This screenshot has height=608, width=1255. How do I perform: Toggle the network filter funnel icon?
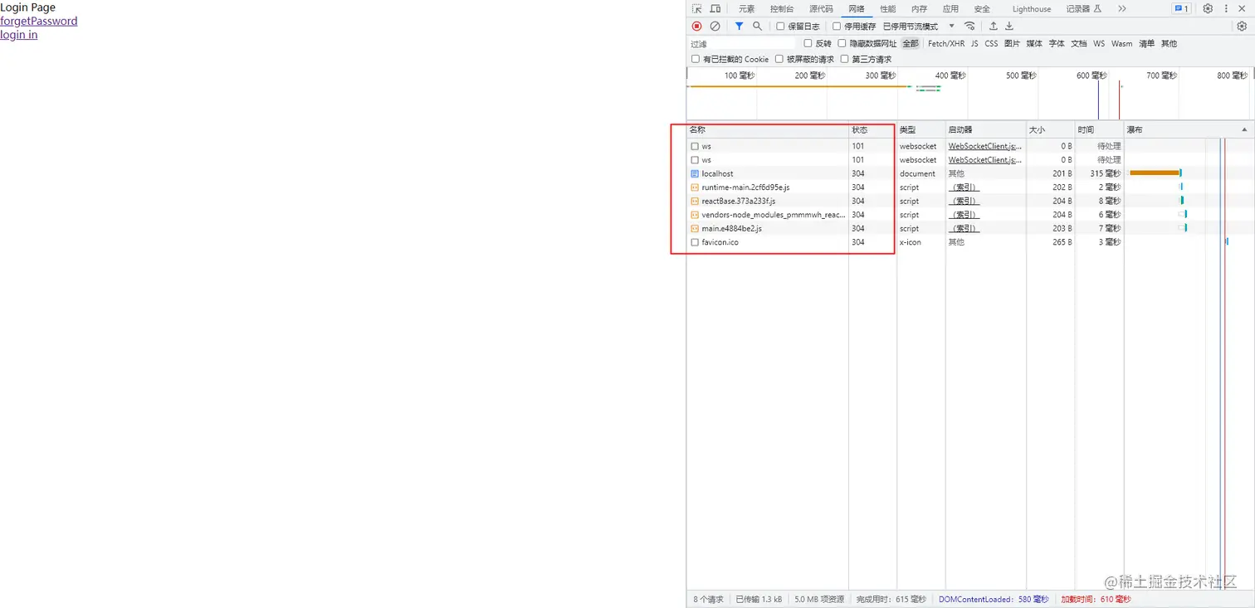739,27
